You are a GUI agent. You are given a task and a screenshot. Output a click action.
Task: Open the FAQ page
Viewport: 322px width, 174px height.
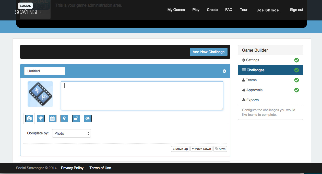tap(229, 10)
